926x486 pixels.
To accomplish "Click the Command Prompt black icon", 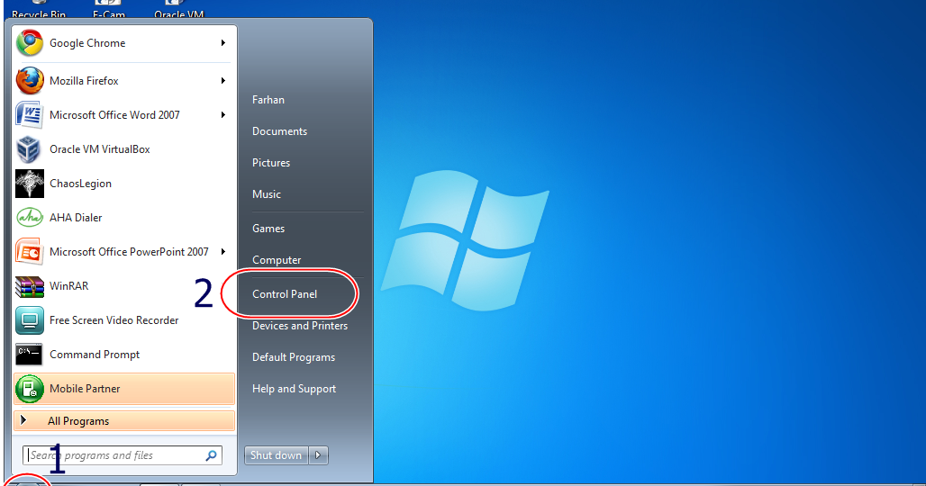I will click(x=30, y=355).
